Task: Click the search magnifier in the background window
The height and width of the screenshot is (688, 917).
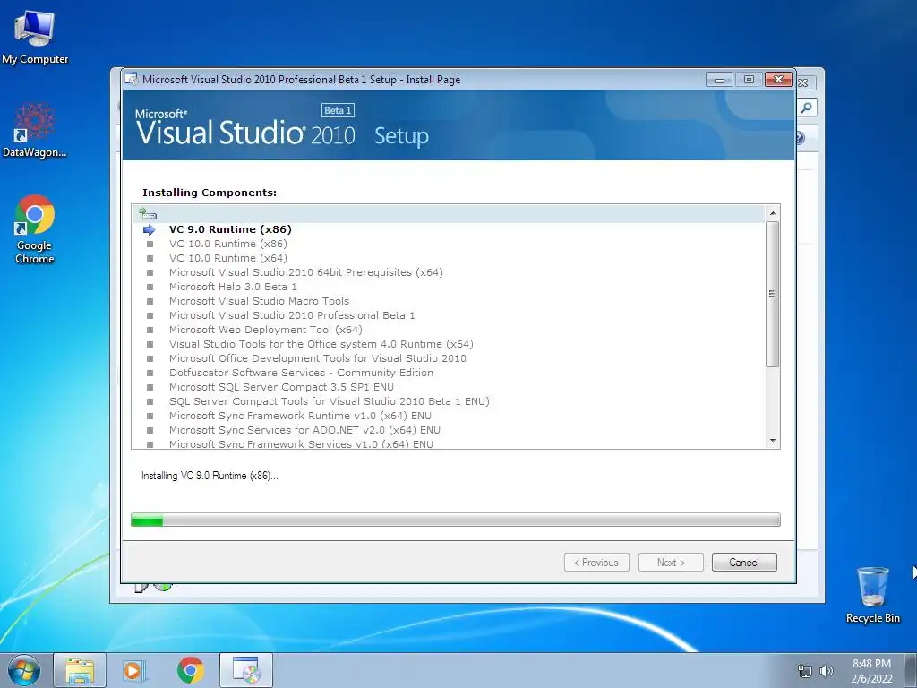Action: tap(807, 107)
